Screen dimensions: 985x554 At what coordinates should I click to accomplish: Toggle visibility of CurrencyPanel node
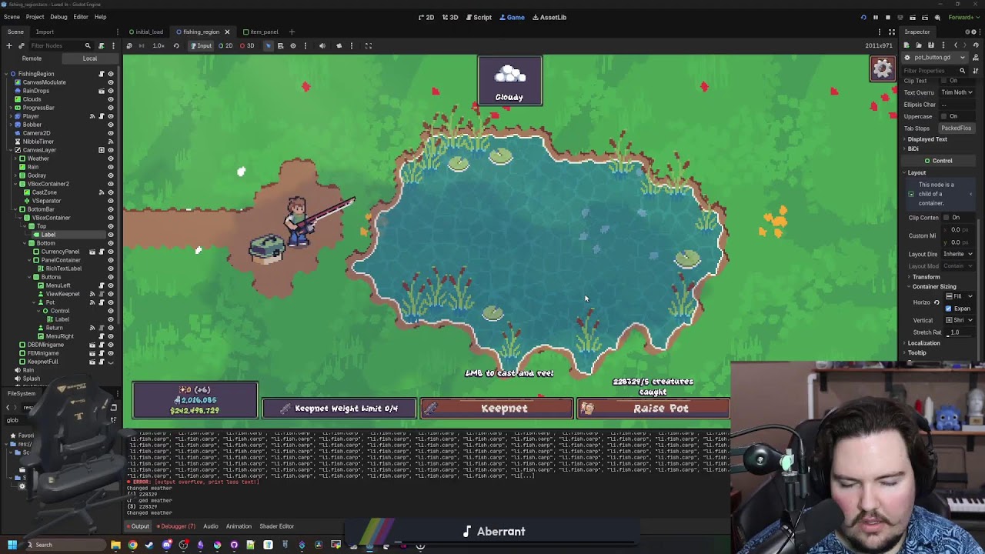pos(111,252)
